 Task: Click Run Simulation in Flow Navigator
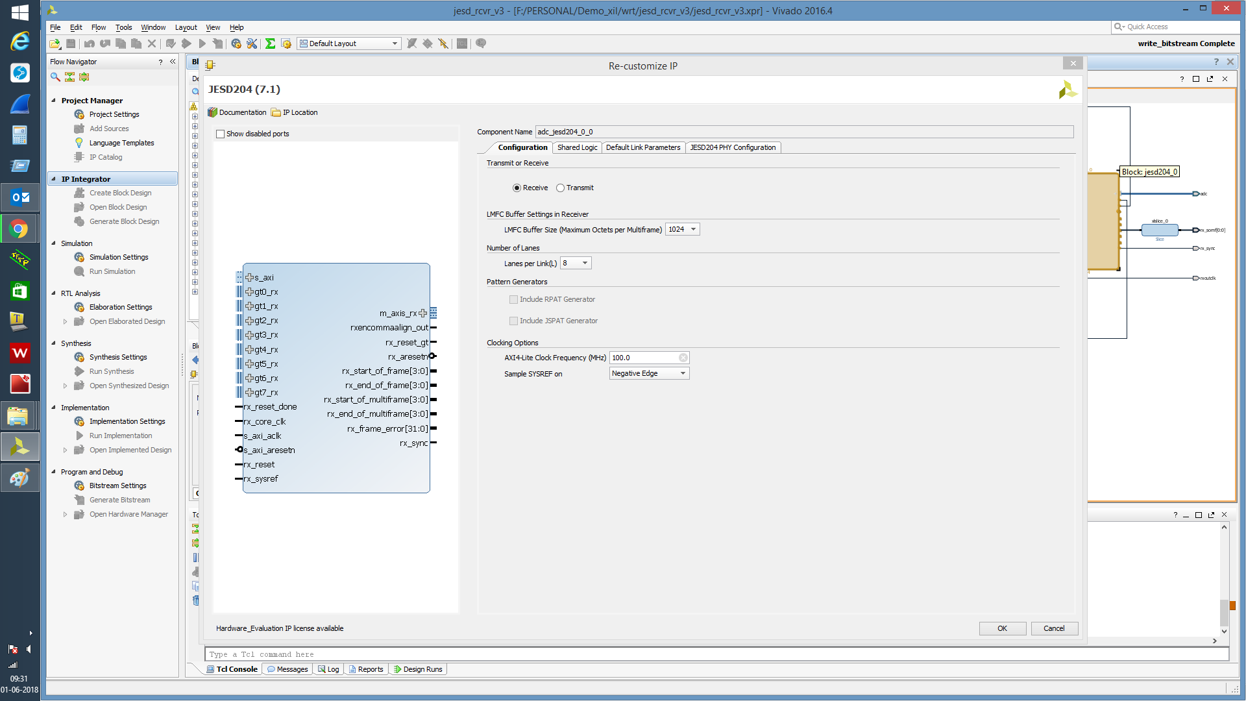(112, 271)
